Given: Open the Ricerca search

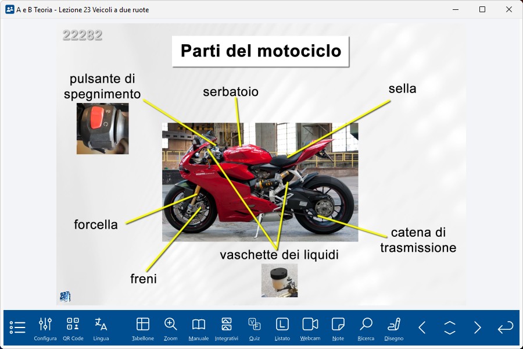Looking at the screenshot, I should [x=366, y=327].
